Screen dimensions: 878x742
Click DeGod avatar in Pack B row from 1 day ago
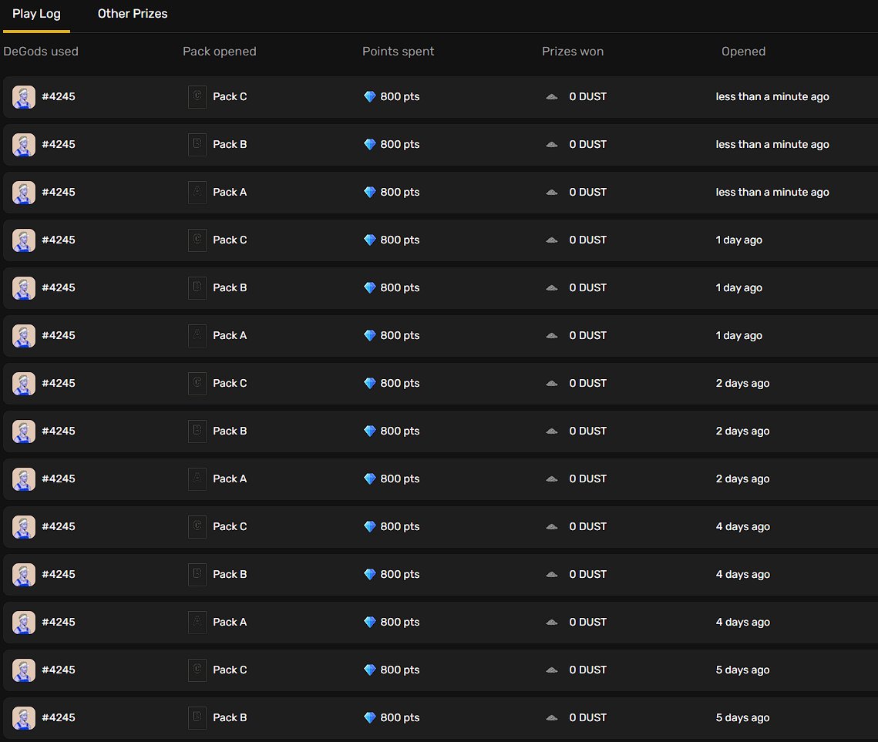24,287
